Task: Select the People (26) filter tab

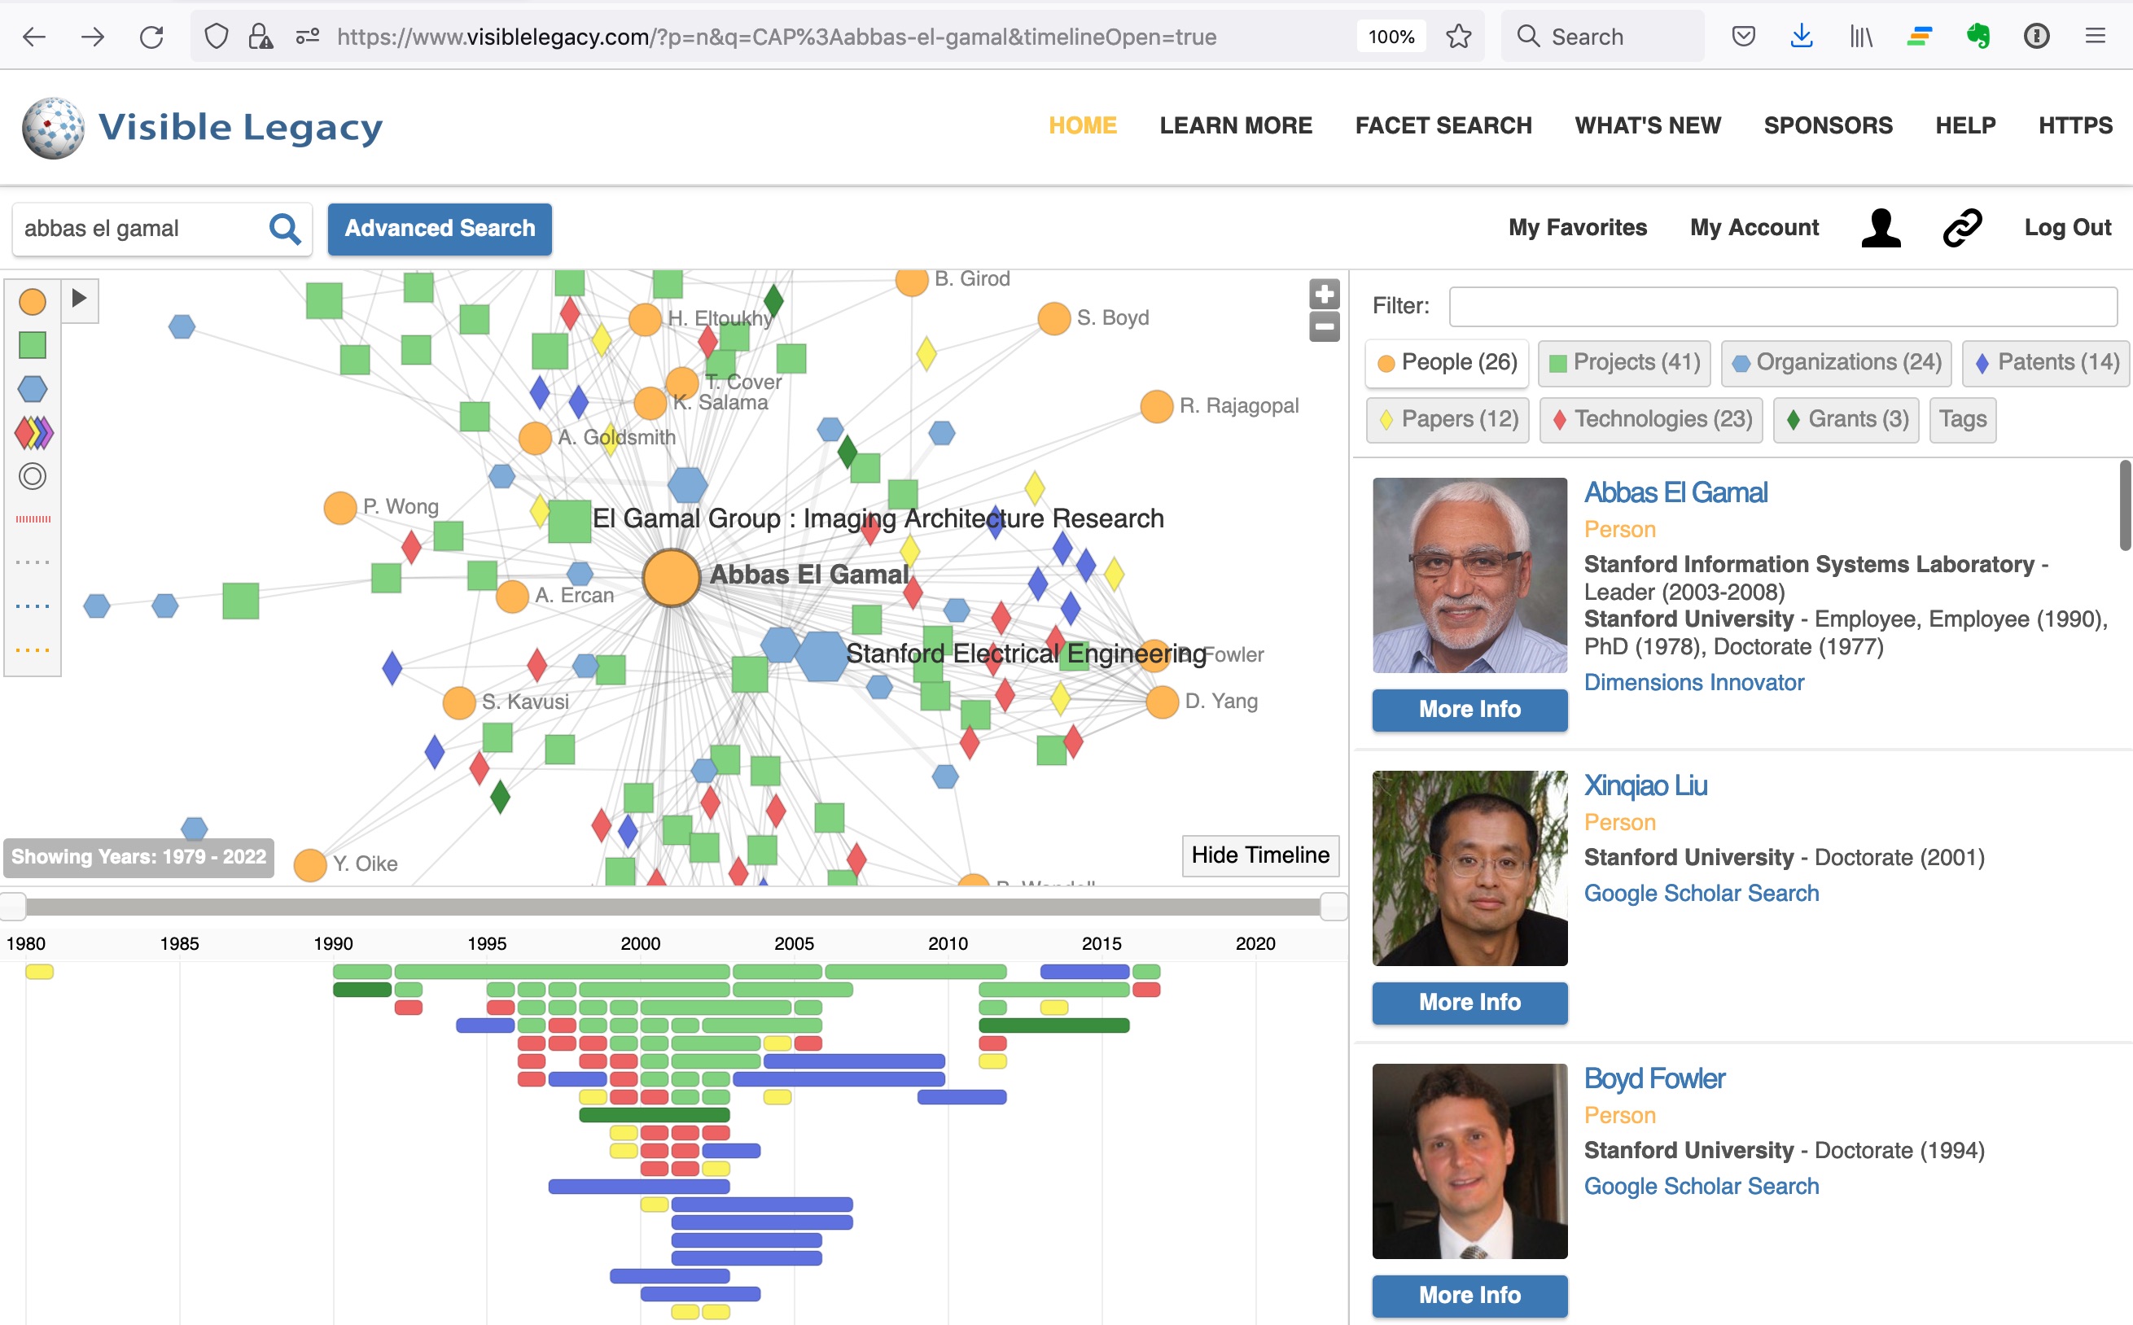Action: pyautogui.click(x=1447, y=363)
